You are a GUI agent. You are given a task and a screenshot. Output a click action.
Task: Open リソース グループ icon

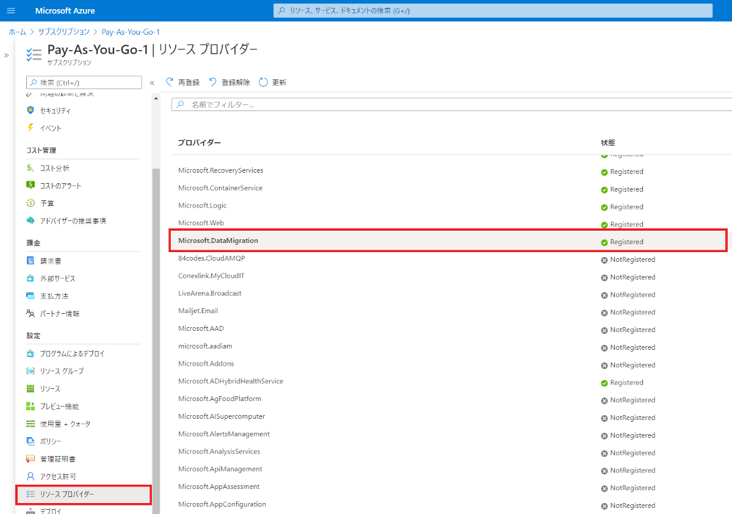(30, 371)
